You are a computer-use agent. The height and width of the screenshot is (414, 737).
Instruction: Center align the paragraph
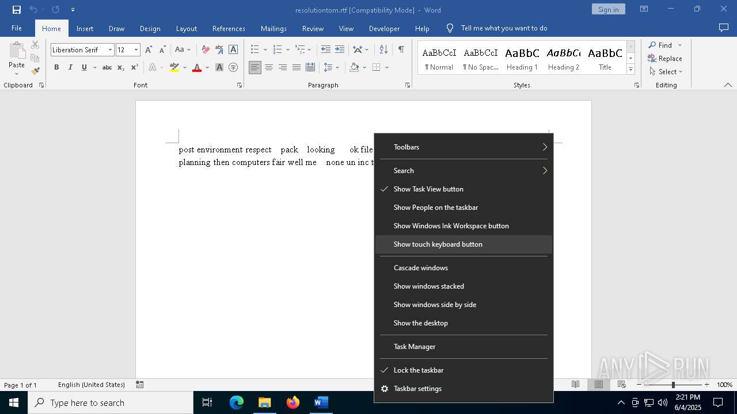pyautogui.click(x=269, y=67)
